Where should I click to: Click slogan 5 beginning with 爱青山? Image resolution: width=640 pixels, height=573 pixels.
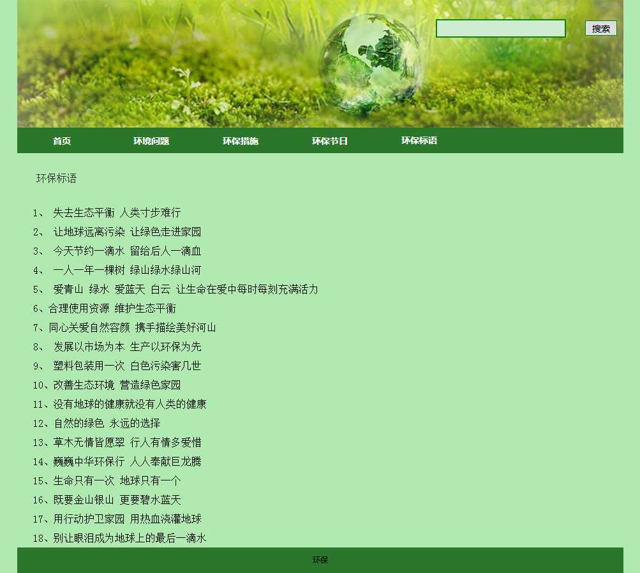click(x=185, y=290)
